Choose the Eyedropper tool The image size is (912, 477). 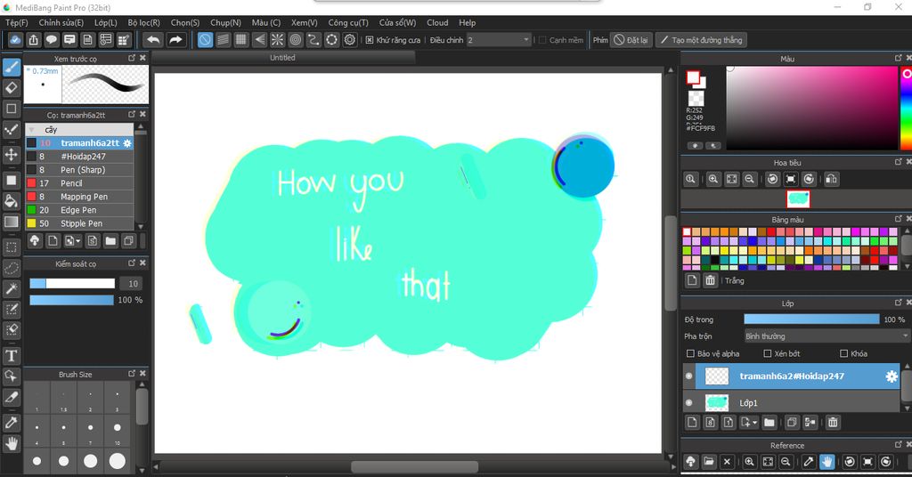[11, 423]
